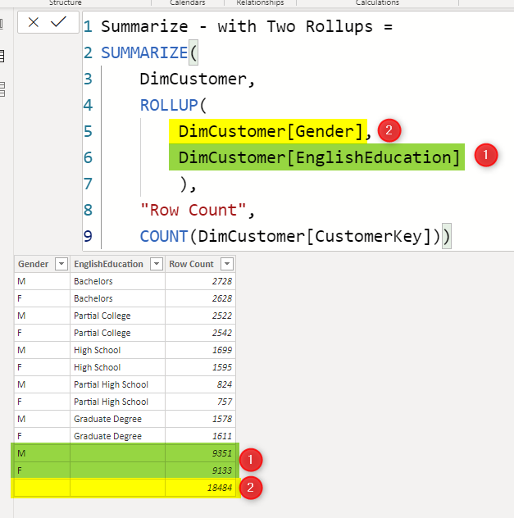Click the formula name on line 1

(x=237, y=26)
